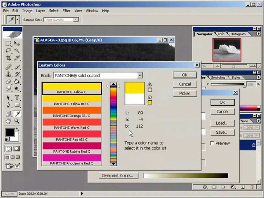Select the Clone Stamp tool

point(8,74)
